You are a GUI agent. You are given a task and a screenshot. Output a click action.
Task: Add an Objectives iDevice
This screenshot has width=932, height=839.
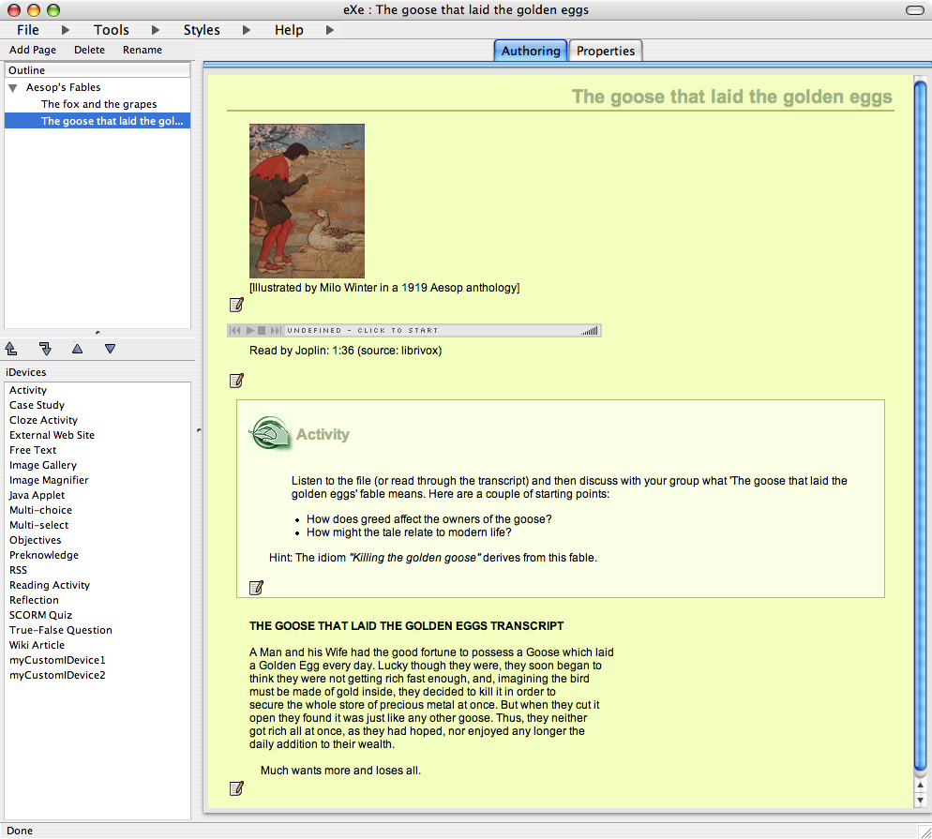35,540
